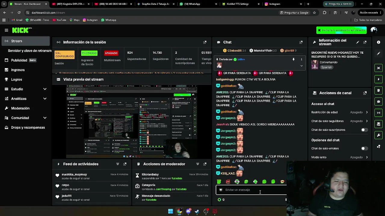
Task: Toggle moderator actions note widget in right rail
Action: tap(379, 90)
